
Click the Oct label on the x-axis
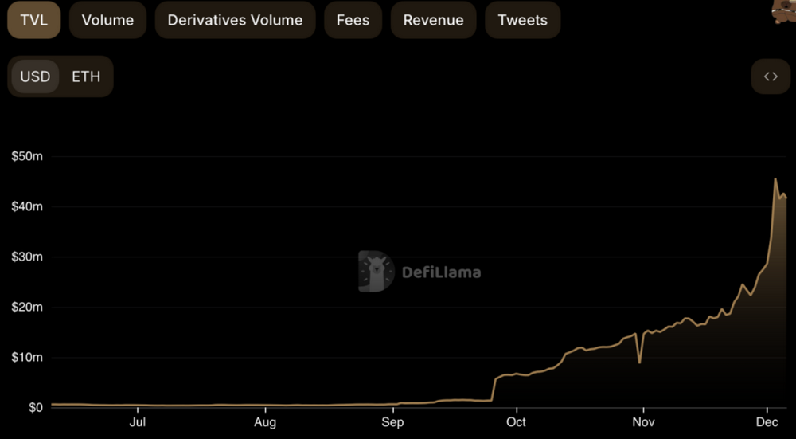point(516,422)
